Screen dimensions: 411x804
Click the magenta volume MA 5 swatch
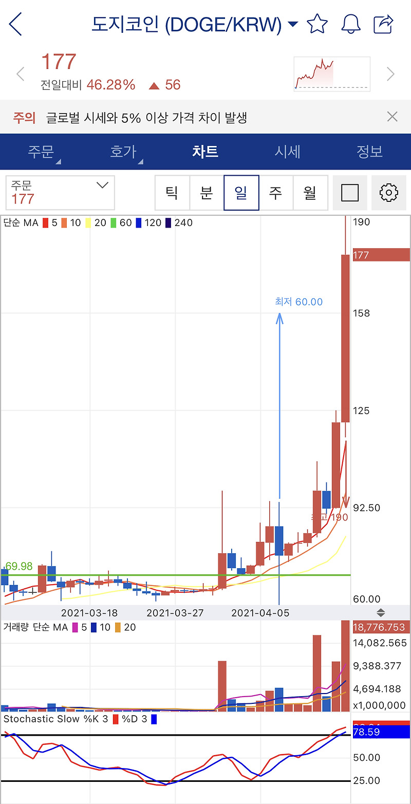click(75, 627)
